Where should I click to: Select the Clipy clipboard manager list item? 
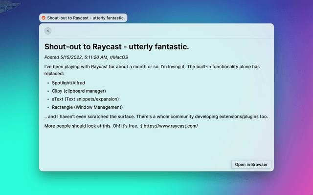(x=79, y=91)
